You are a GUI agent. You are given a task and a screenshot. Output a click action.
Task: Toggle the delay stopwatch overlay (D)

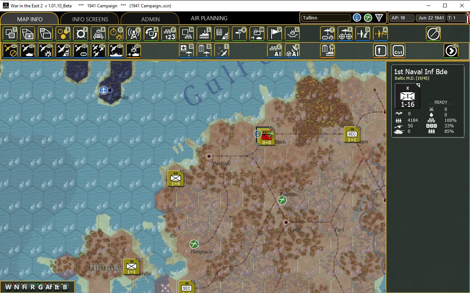click(116, 34)
